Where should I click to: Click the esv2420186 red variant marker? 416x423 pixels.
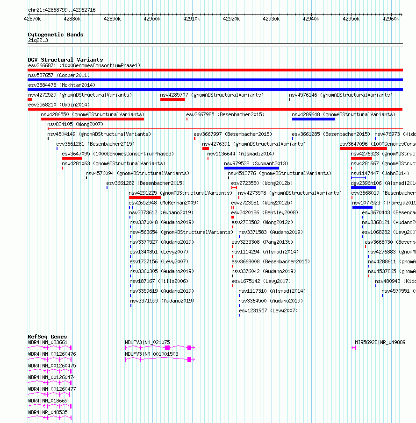[233, 217]
